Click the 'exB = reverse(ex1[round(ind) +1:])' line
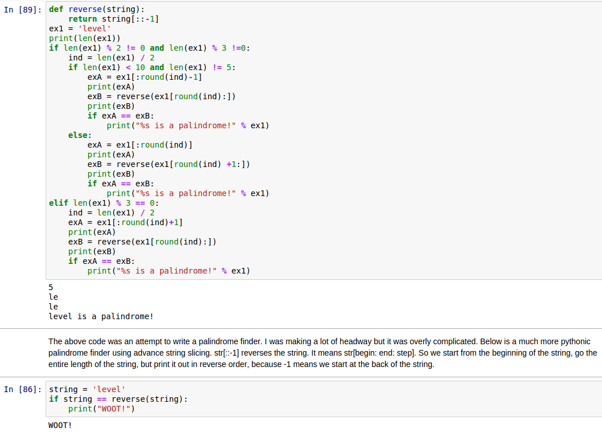602x436 pixels. (x=169, y=164)
